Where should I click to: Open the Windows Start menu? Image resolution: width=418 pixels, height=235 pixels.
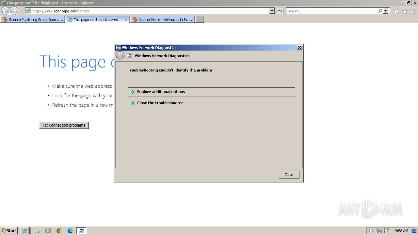click(x=9, y=231)
